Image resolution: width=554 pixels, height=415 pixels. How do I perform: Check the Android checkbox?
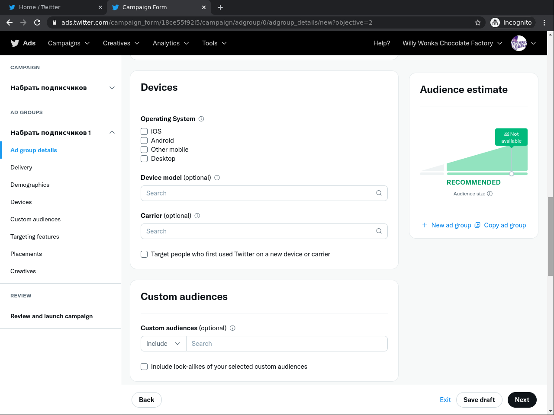pyautogui.click(x=144, y=140)
